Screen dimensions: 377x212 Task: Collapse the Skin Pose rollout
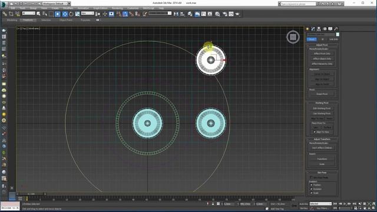pos(322,173)
